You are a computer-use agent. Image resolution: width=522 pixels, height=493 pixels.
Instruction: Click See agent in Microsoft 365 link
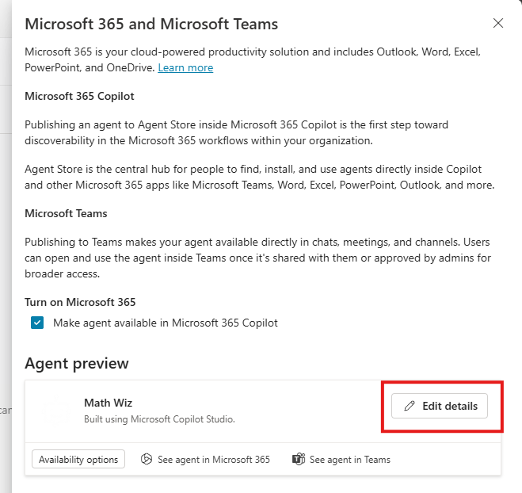pos(205,460)
